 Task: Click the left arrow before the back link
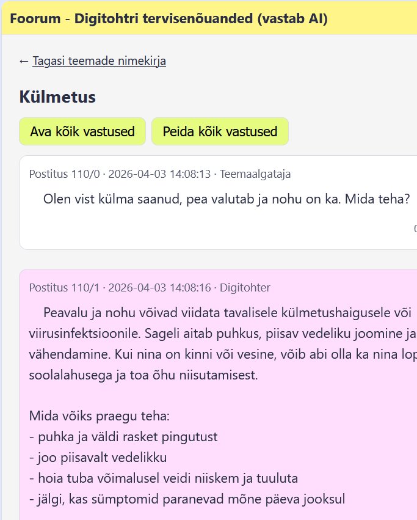point(24,60)
